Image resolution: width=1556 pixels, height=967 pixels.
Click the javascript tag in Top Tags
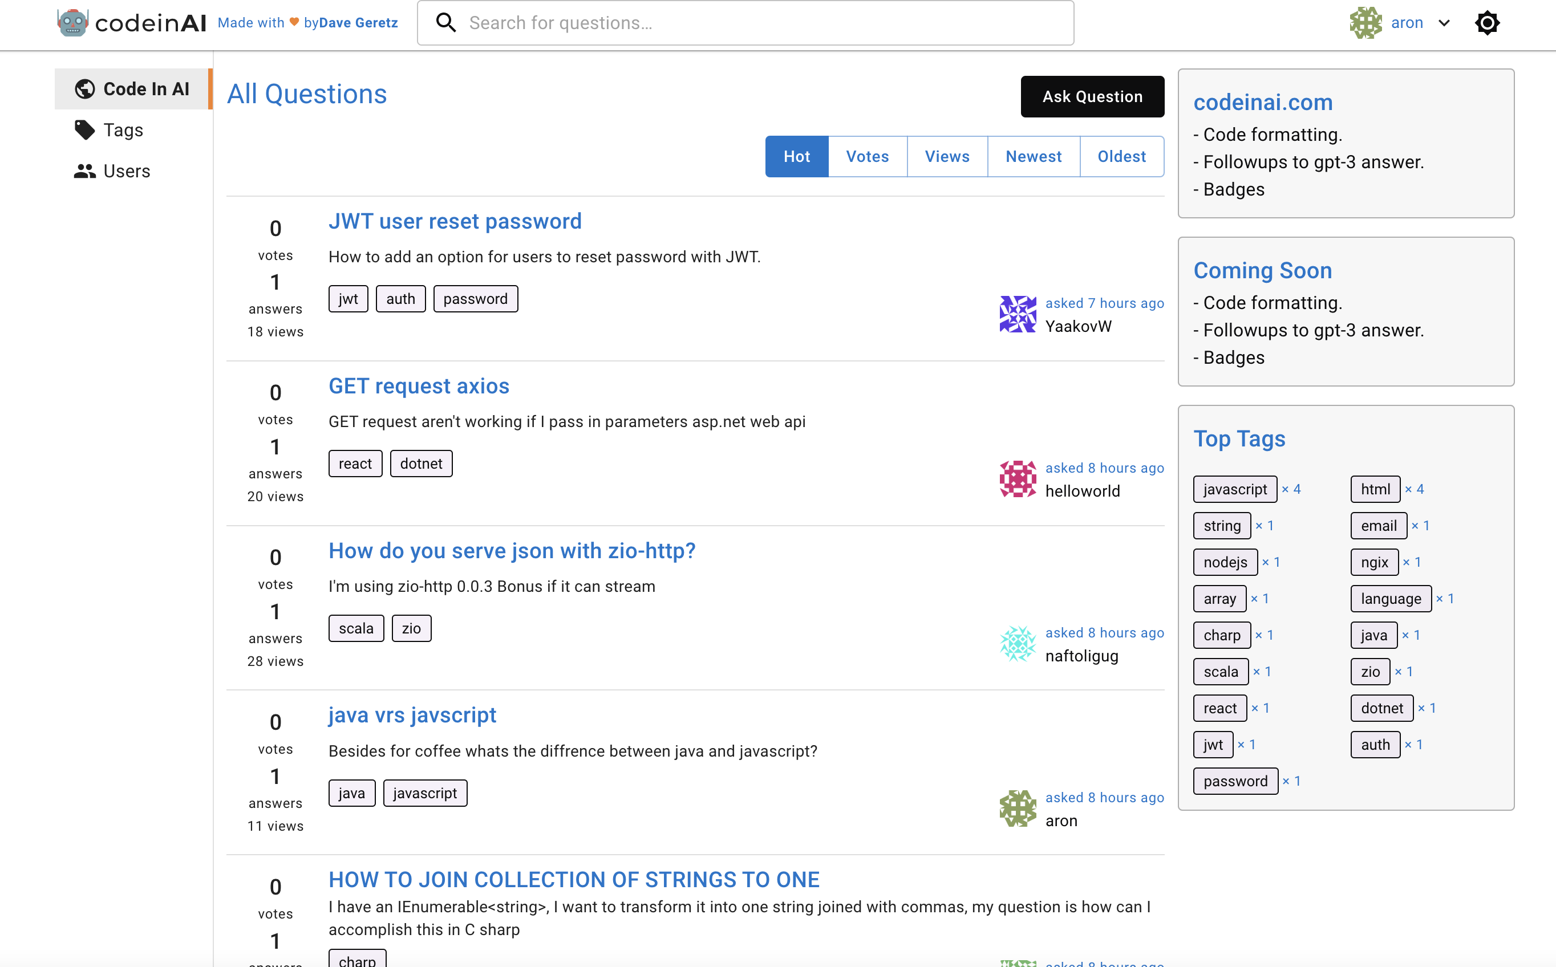(1235, 489)
